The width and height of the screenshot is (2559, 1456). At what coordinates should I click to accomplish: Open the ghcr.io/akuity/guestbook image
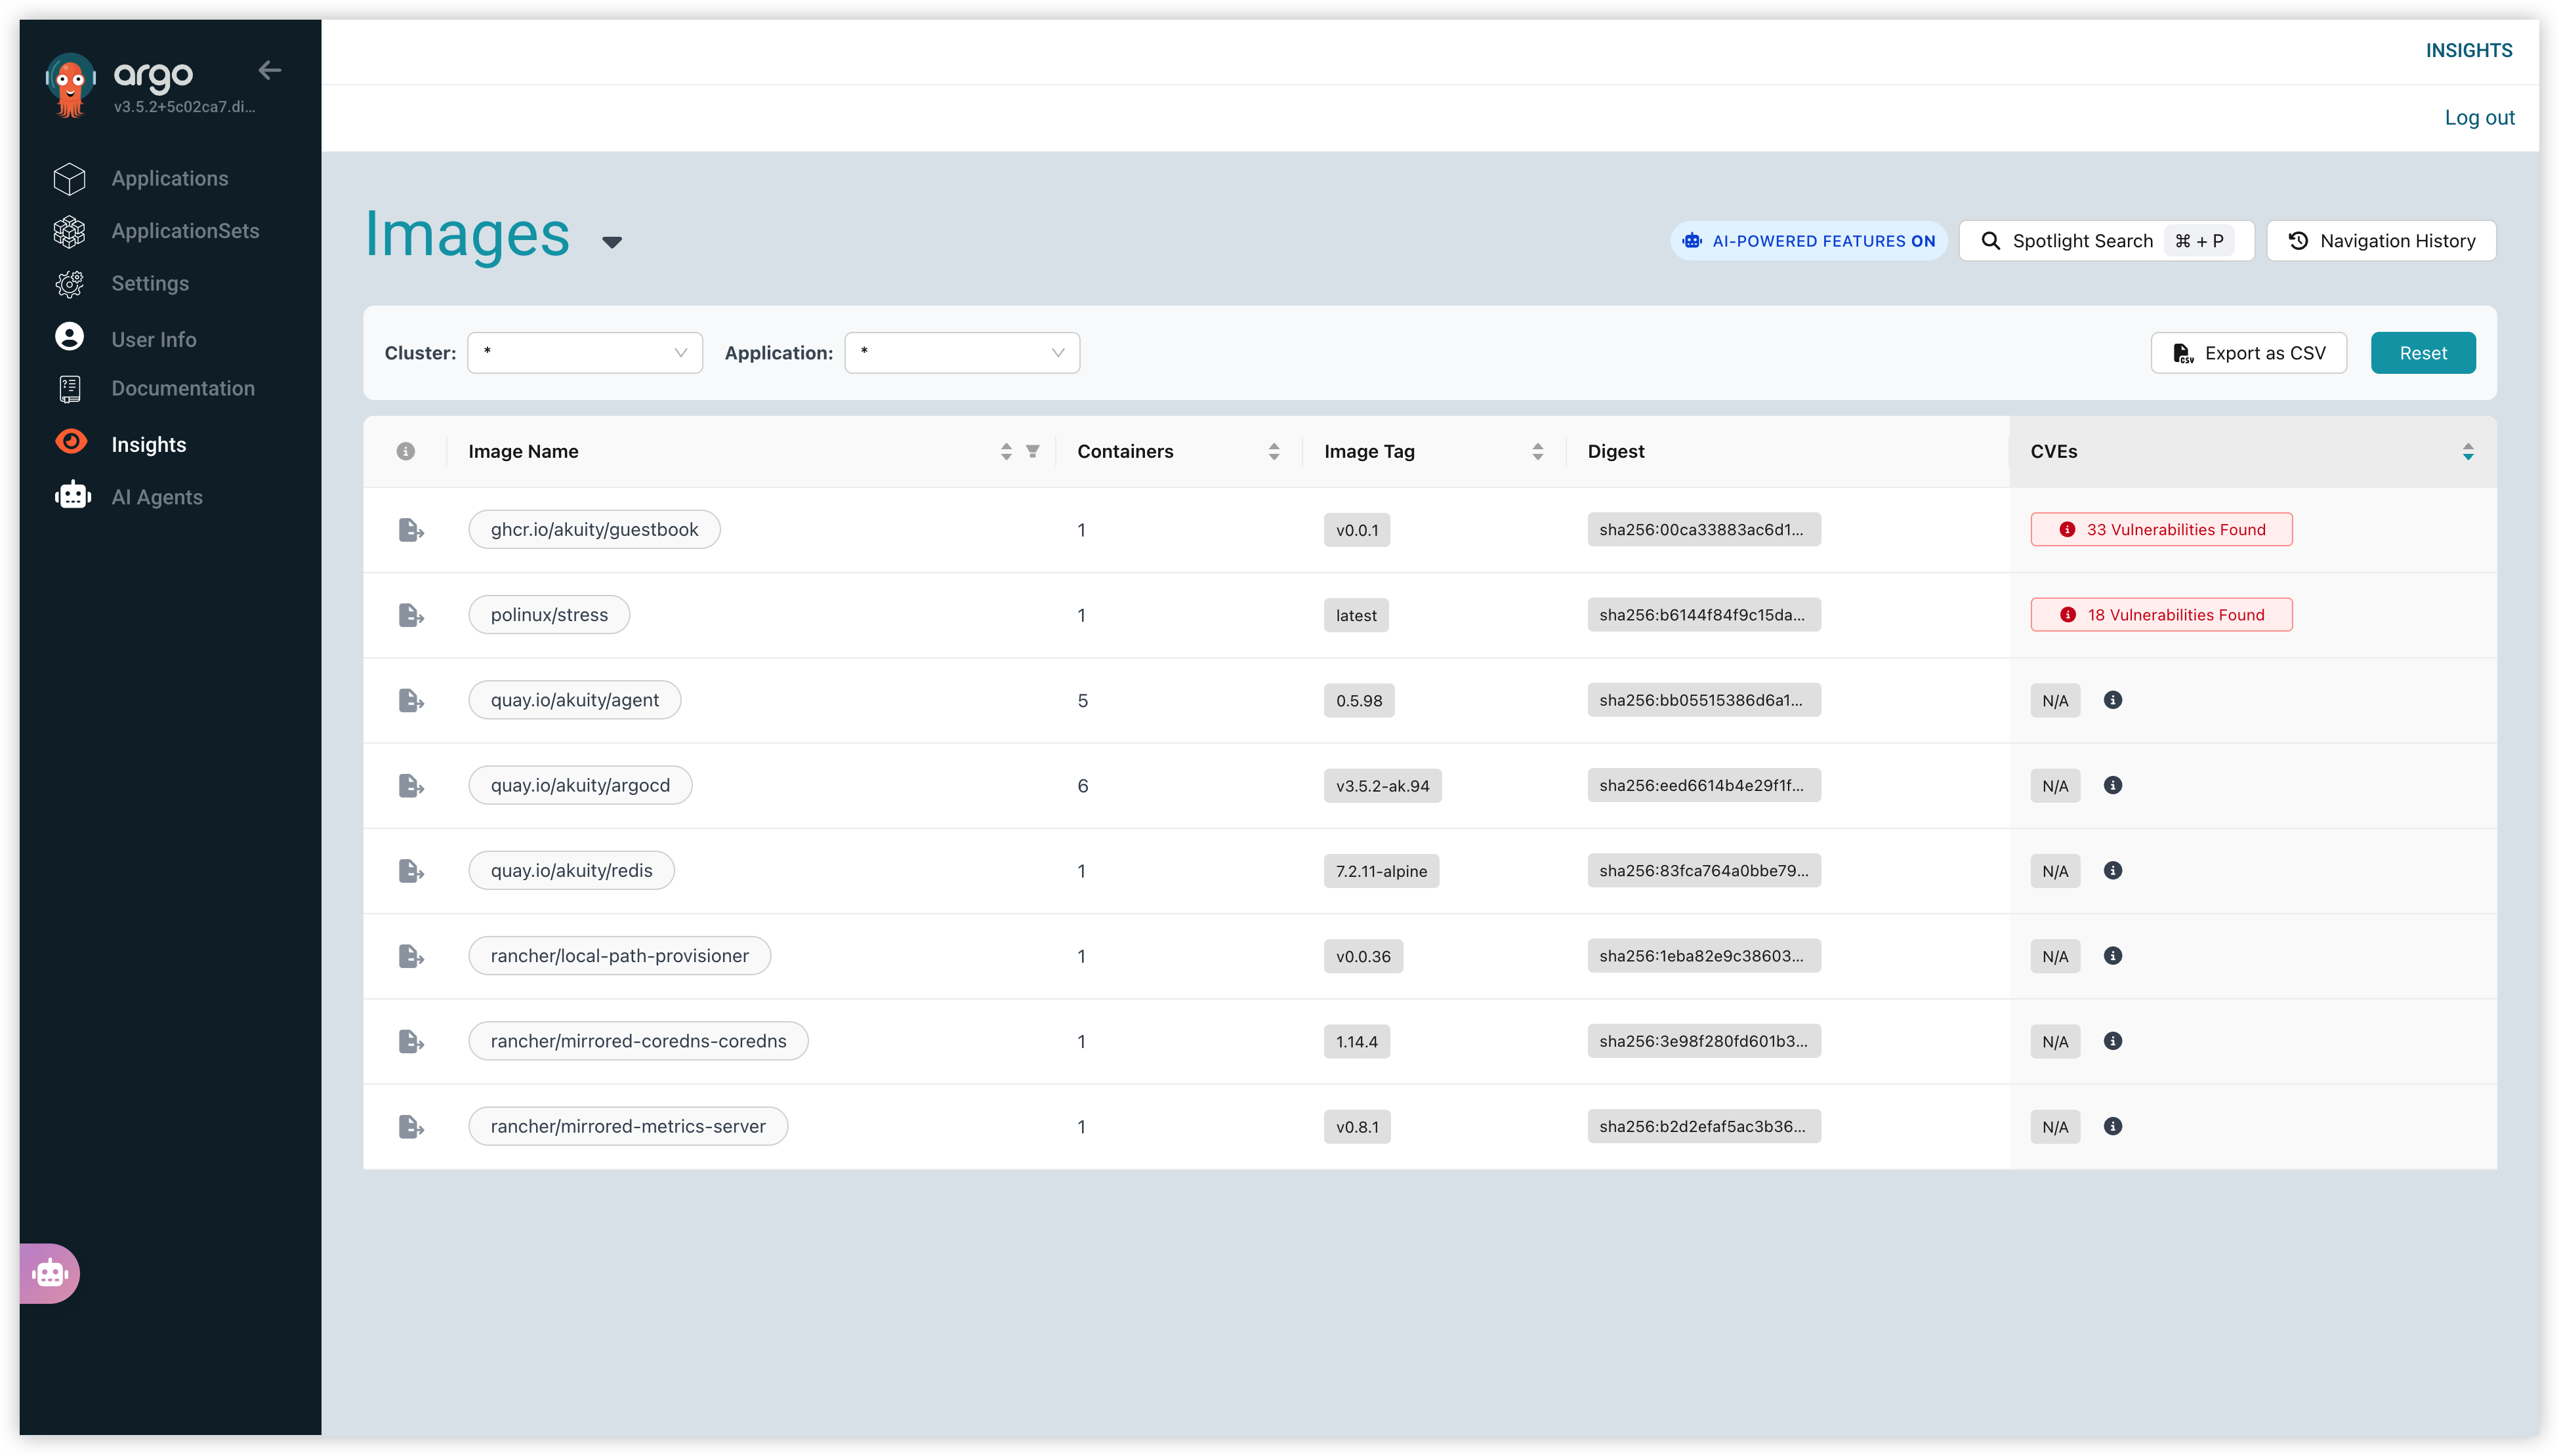pos(594,530)
